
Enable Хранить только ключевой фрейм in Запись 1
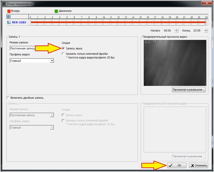click(63, 54)
